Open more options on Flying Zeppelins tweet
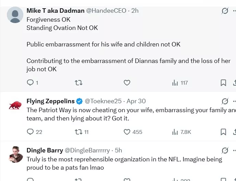The image size is (236, 181). point(234,101)
